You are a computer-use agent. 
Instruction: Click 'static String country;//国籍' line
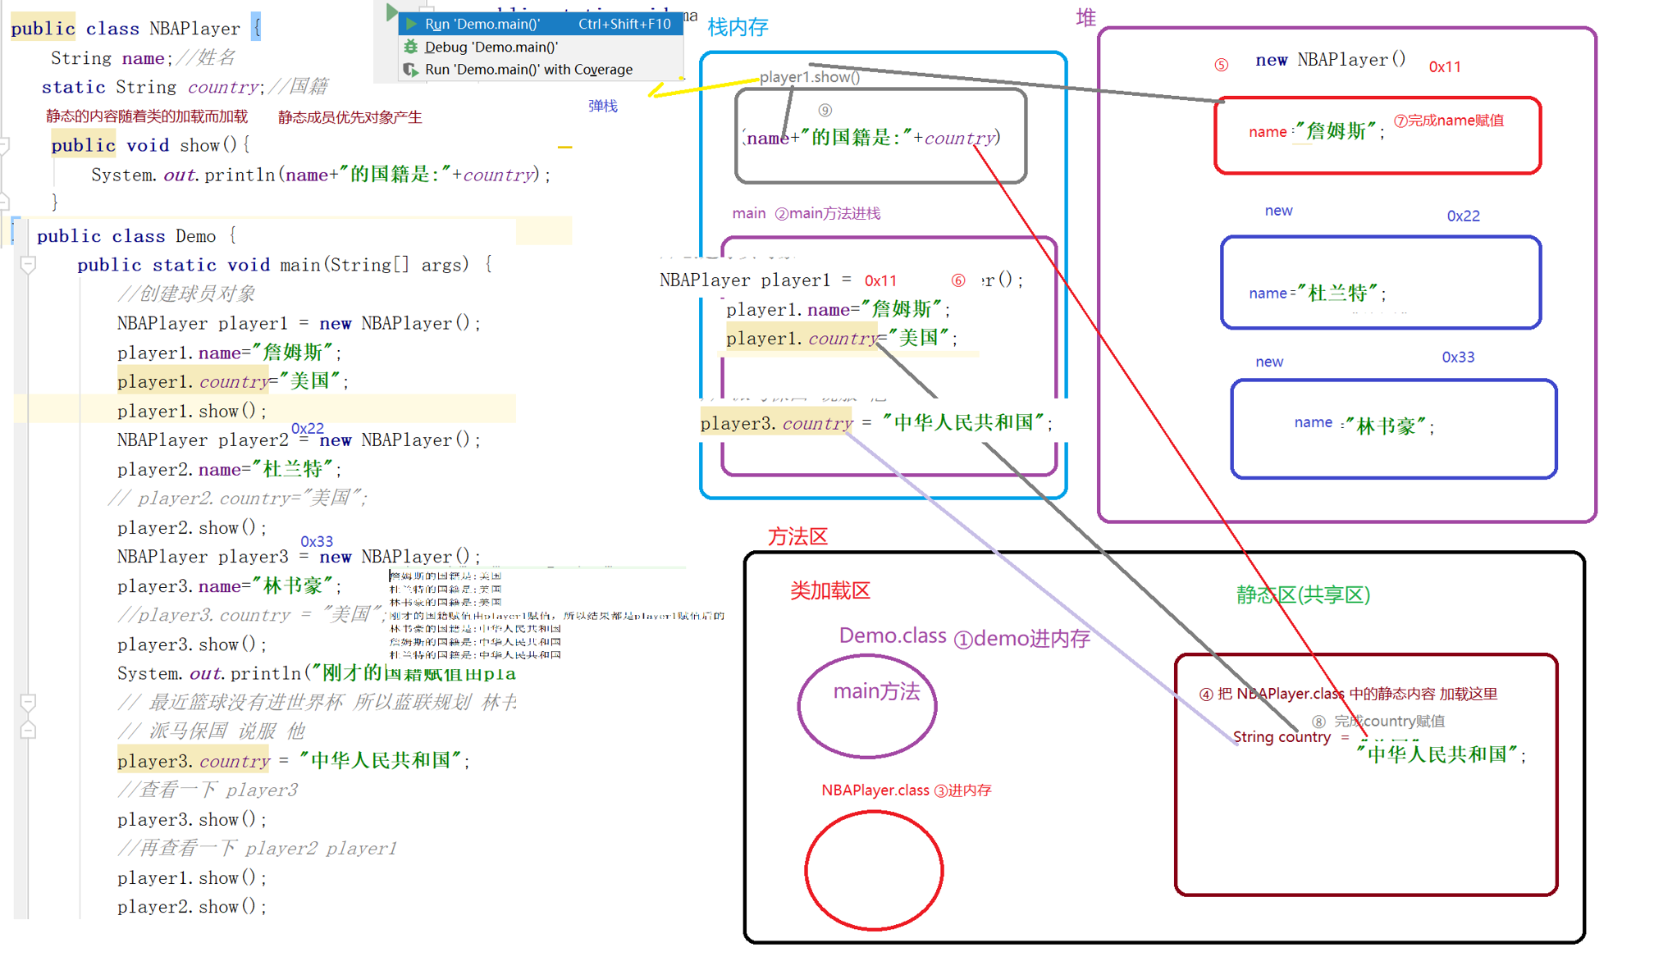click(x=185, y=87)
